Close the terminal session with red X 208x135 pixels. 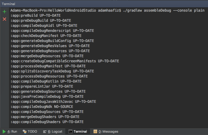[x=4, y=19]
